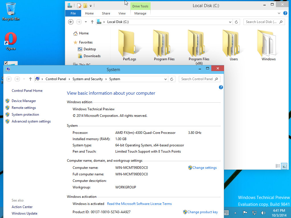
Task: Open the Users folder
Action: coord(233,45)
